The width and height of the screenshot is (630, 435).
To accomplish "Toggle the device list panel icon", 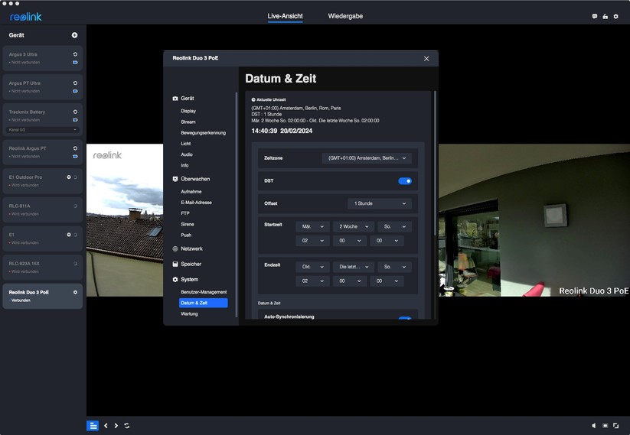I will 93,426.
